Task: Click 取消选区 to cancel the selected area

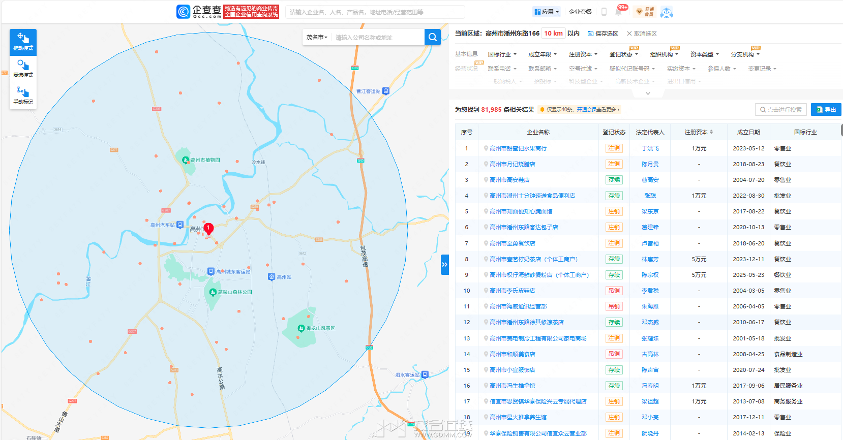Action: [642, 34]
